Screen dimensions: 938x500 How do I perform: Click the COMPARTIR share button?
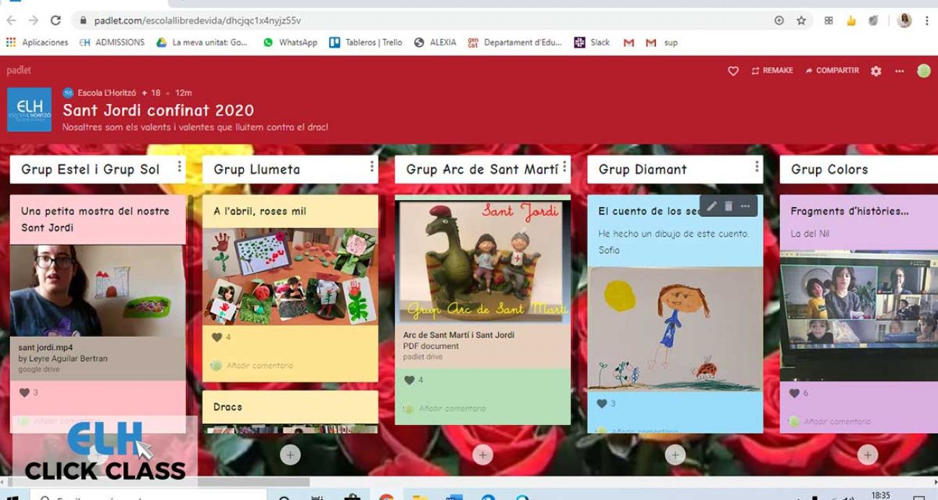(x=832, y=71)
